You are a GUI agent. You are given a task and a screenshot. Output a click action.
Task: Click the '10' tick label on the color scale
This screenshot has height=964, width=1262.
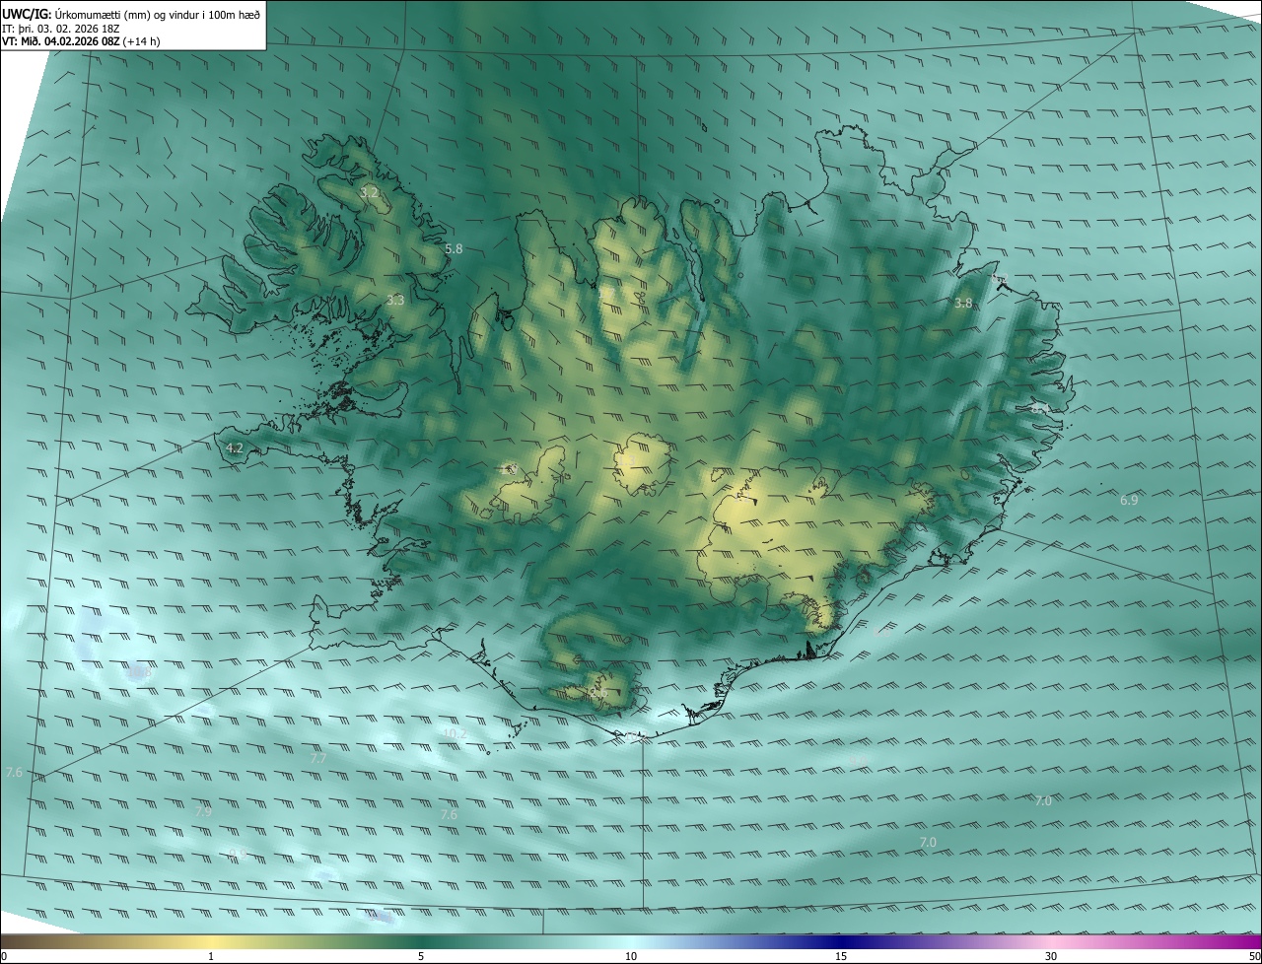click(x=631, y=956)
